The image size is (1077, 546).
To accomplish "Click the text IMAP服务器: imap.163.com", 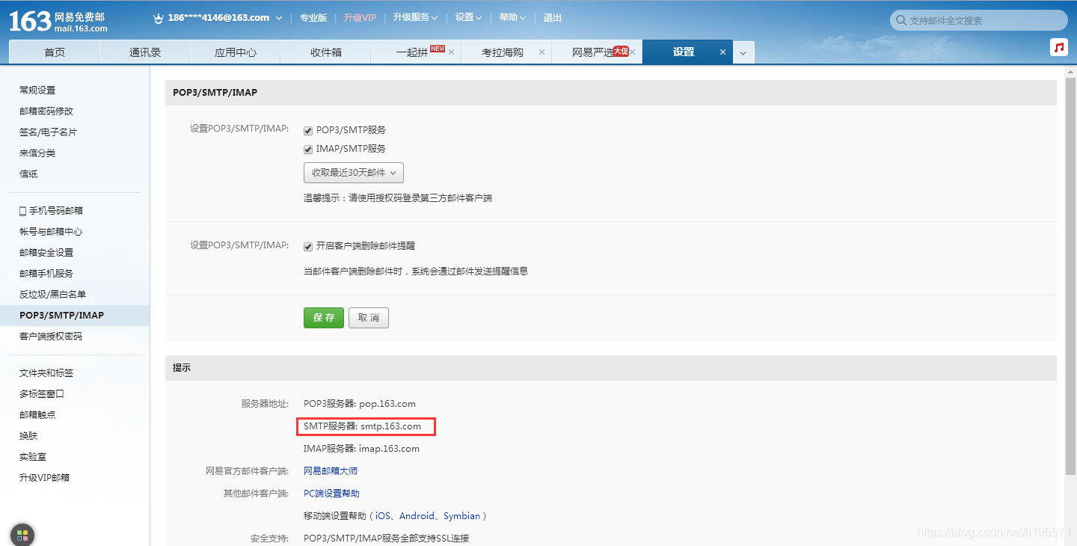I will [361, 449].
